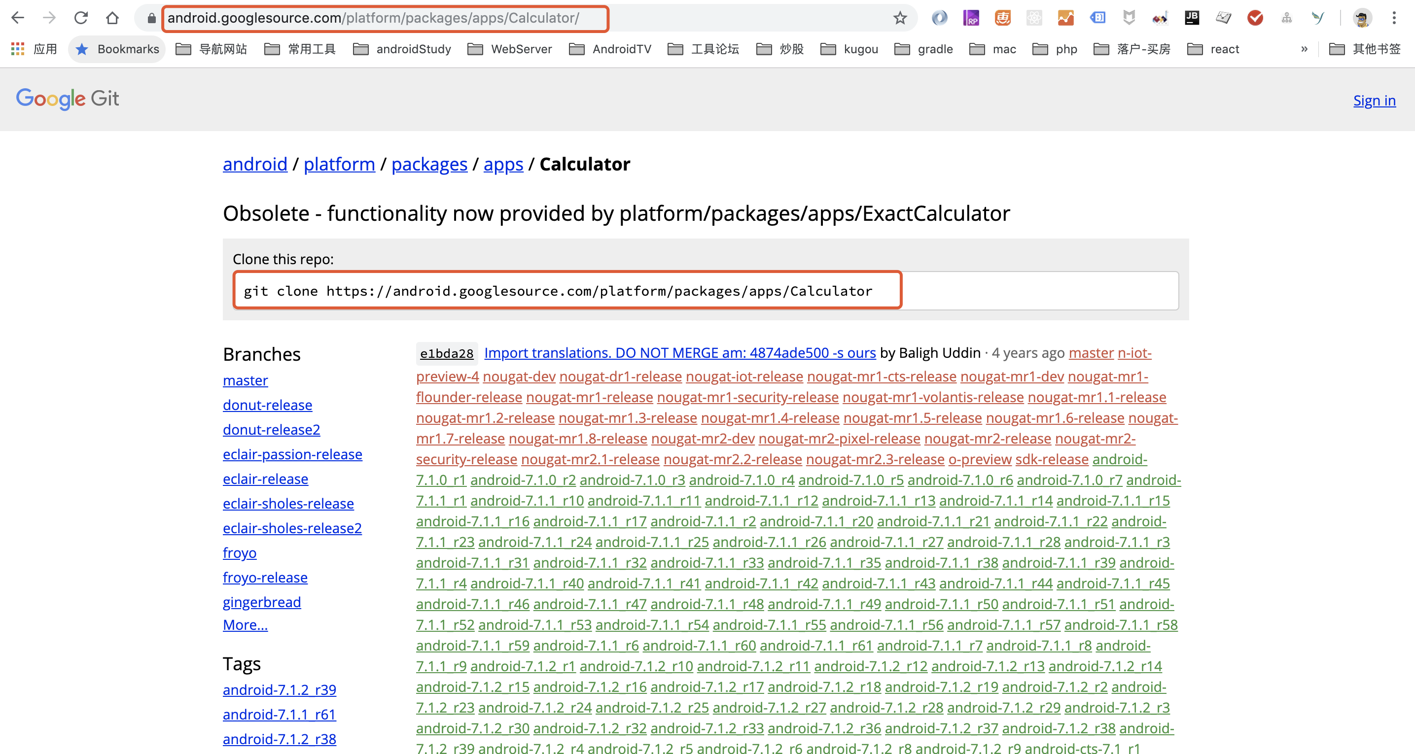Viewport: 1415px width, 754px height.
Task: Select the git clone command field
Action: (706, 290)
